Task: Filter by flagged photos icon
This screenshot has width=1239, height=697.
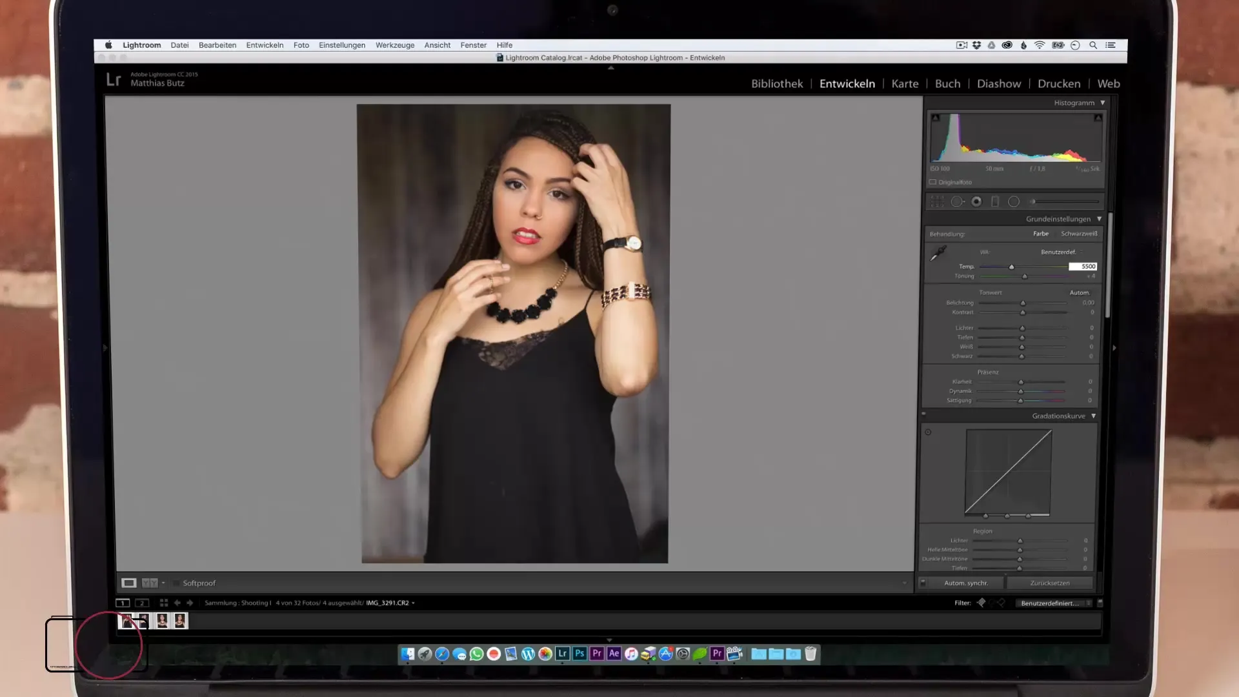Action: coord(981,603)
